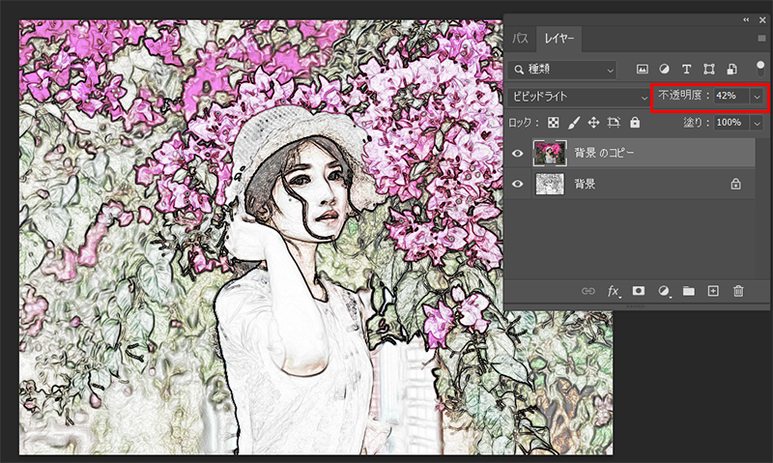Turn layer filtering on or off
This screenshot has height=463, width=773.
click(760, 68)
